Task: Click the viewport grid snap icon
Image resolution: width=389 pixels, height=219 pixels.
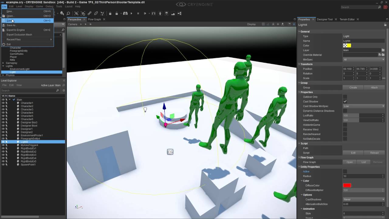Action: 263,24
